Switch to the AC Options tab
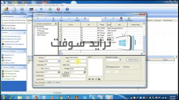The height and width of the screenshot is (100, 179). coord(57,82)
